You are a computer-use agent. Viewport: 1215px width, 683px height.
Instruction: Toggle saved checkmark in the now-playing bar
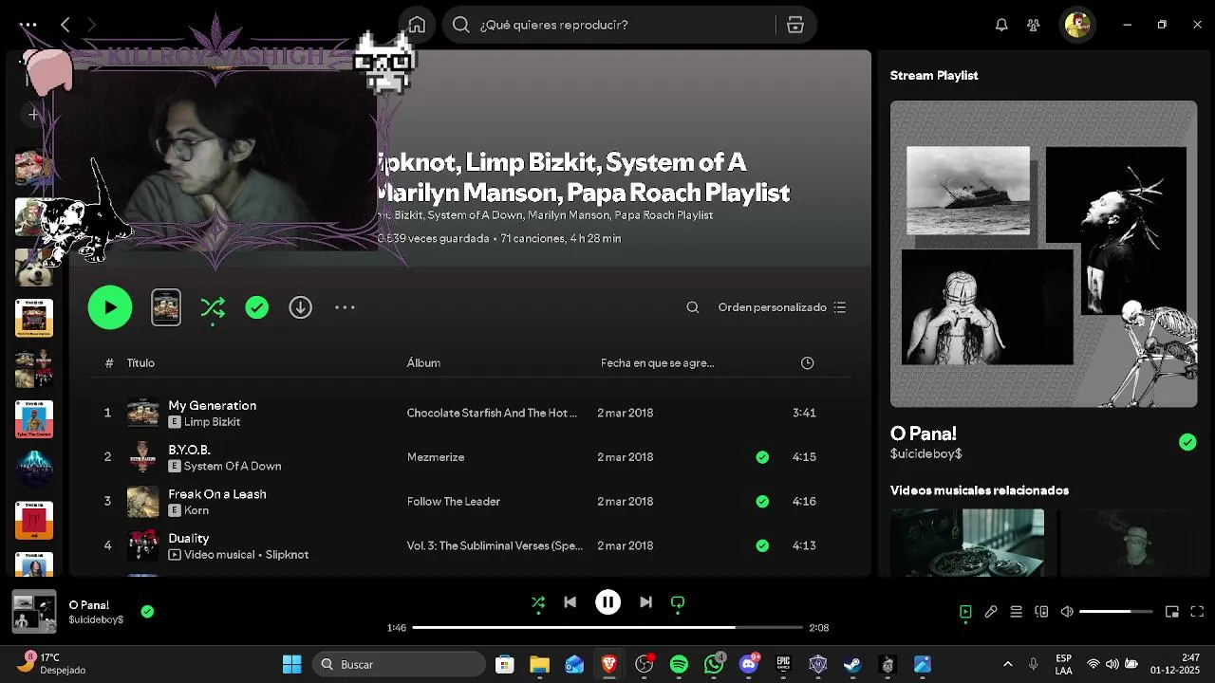[147, 612]
